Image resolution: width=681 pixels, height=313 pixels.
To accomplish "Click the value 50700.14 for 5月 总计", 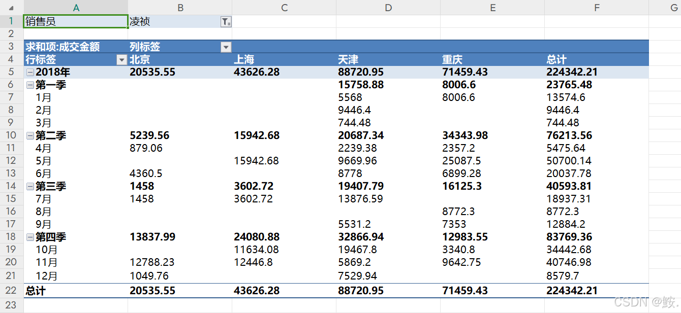I will click(569, 161).
